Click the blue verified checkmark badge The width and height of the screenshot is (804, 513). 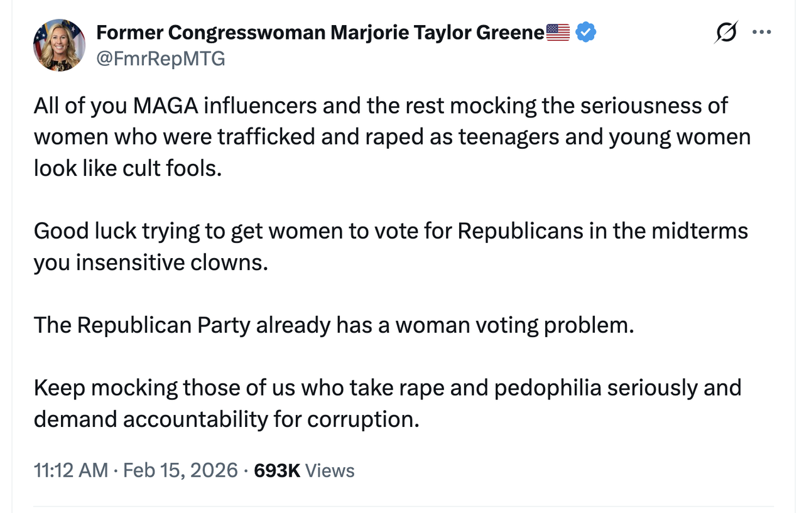(x=585, y=31)
